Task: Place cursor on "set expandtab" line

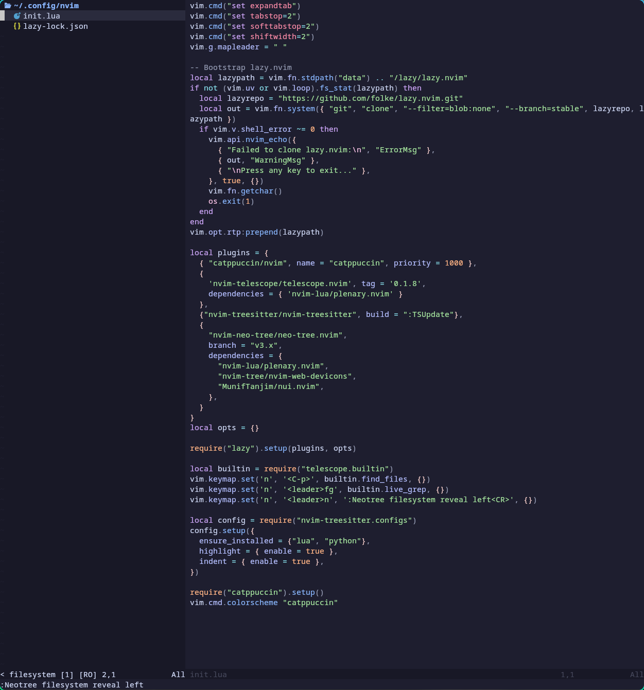Action: click(x=245, y=6)
